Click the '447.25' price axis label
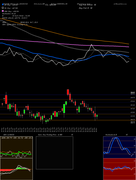 pyautogui.click(x=133, y=109)
